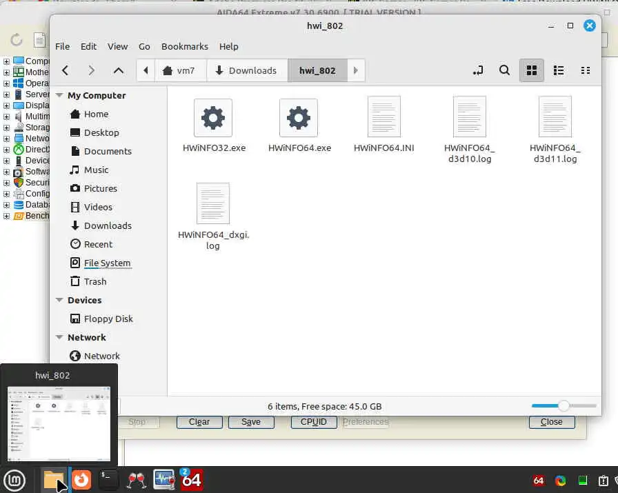
Task: Go forward with the right arrow button
Action: [x=92, y=70]
